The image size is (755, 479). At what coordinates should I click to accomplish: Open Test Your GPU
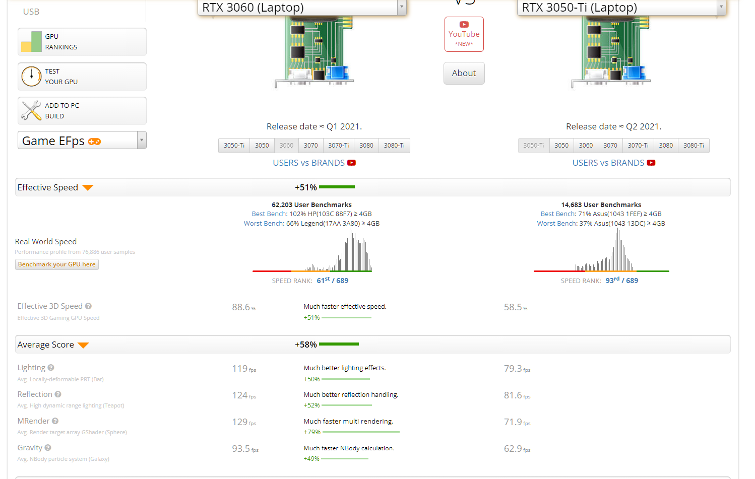(82, 77)
